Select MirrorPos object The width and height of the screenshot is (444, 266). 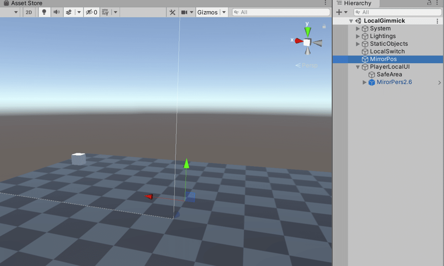tap(383, 59)
